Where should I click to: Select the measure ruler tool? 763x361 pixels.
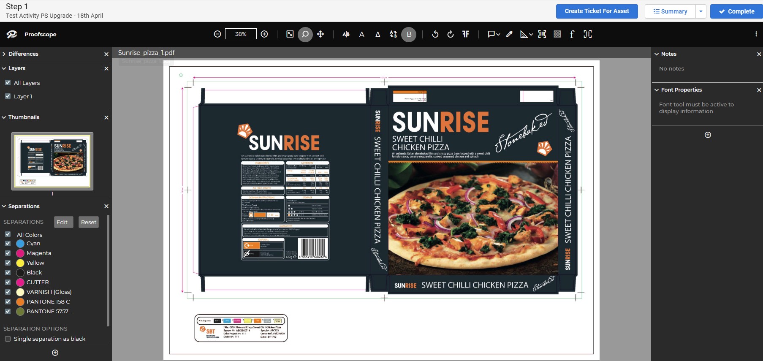pos(524,34)
